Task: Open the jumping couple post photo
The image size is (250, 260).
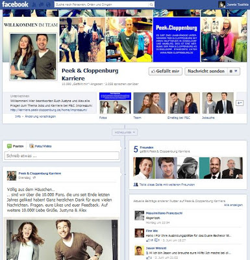Action: pos(62,239)
